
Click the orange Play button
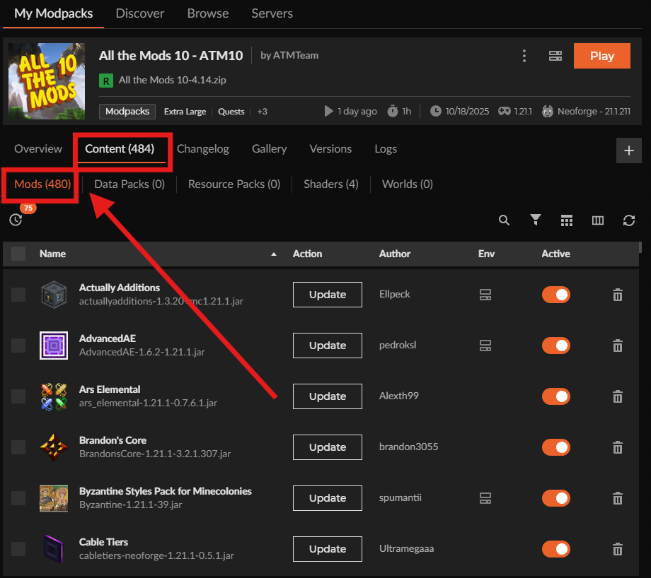point(602,56)
